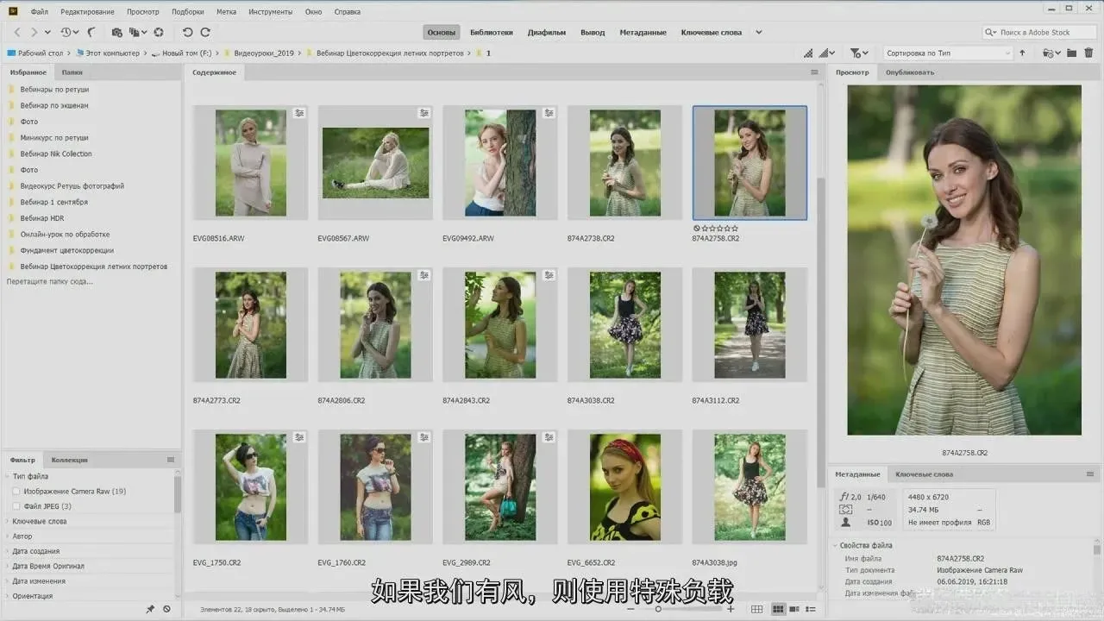Expand the Ключевые слова filter section
The image size is (1104, 621).
[x=39, y=521]
